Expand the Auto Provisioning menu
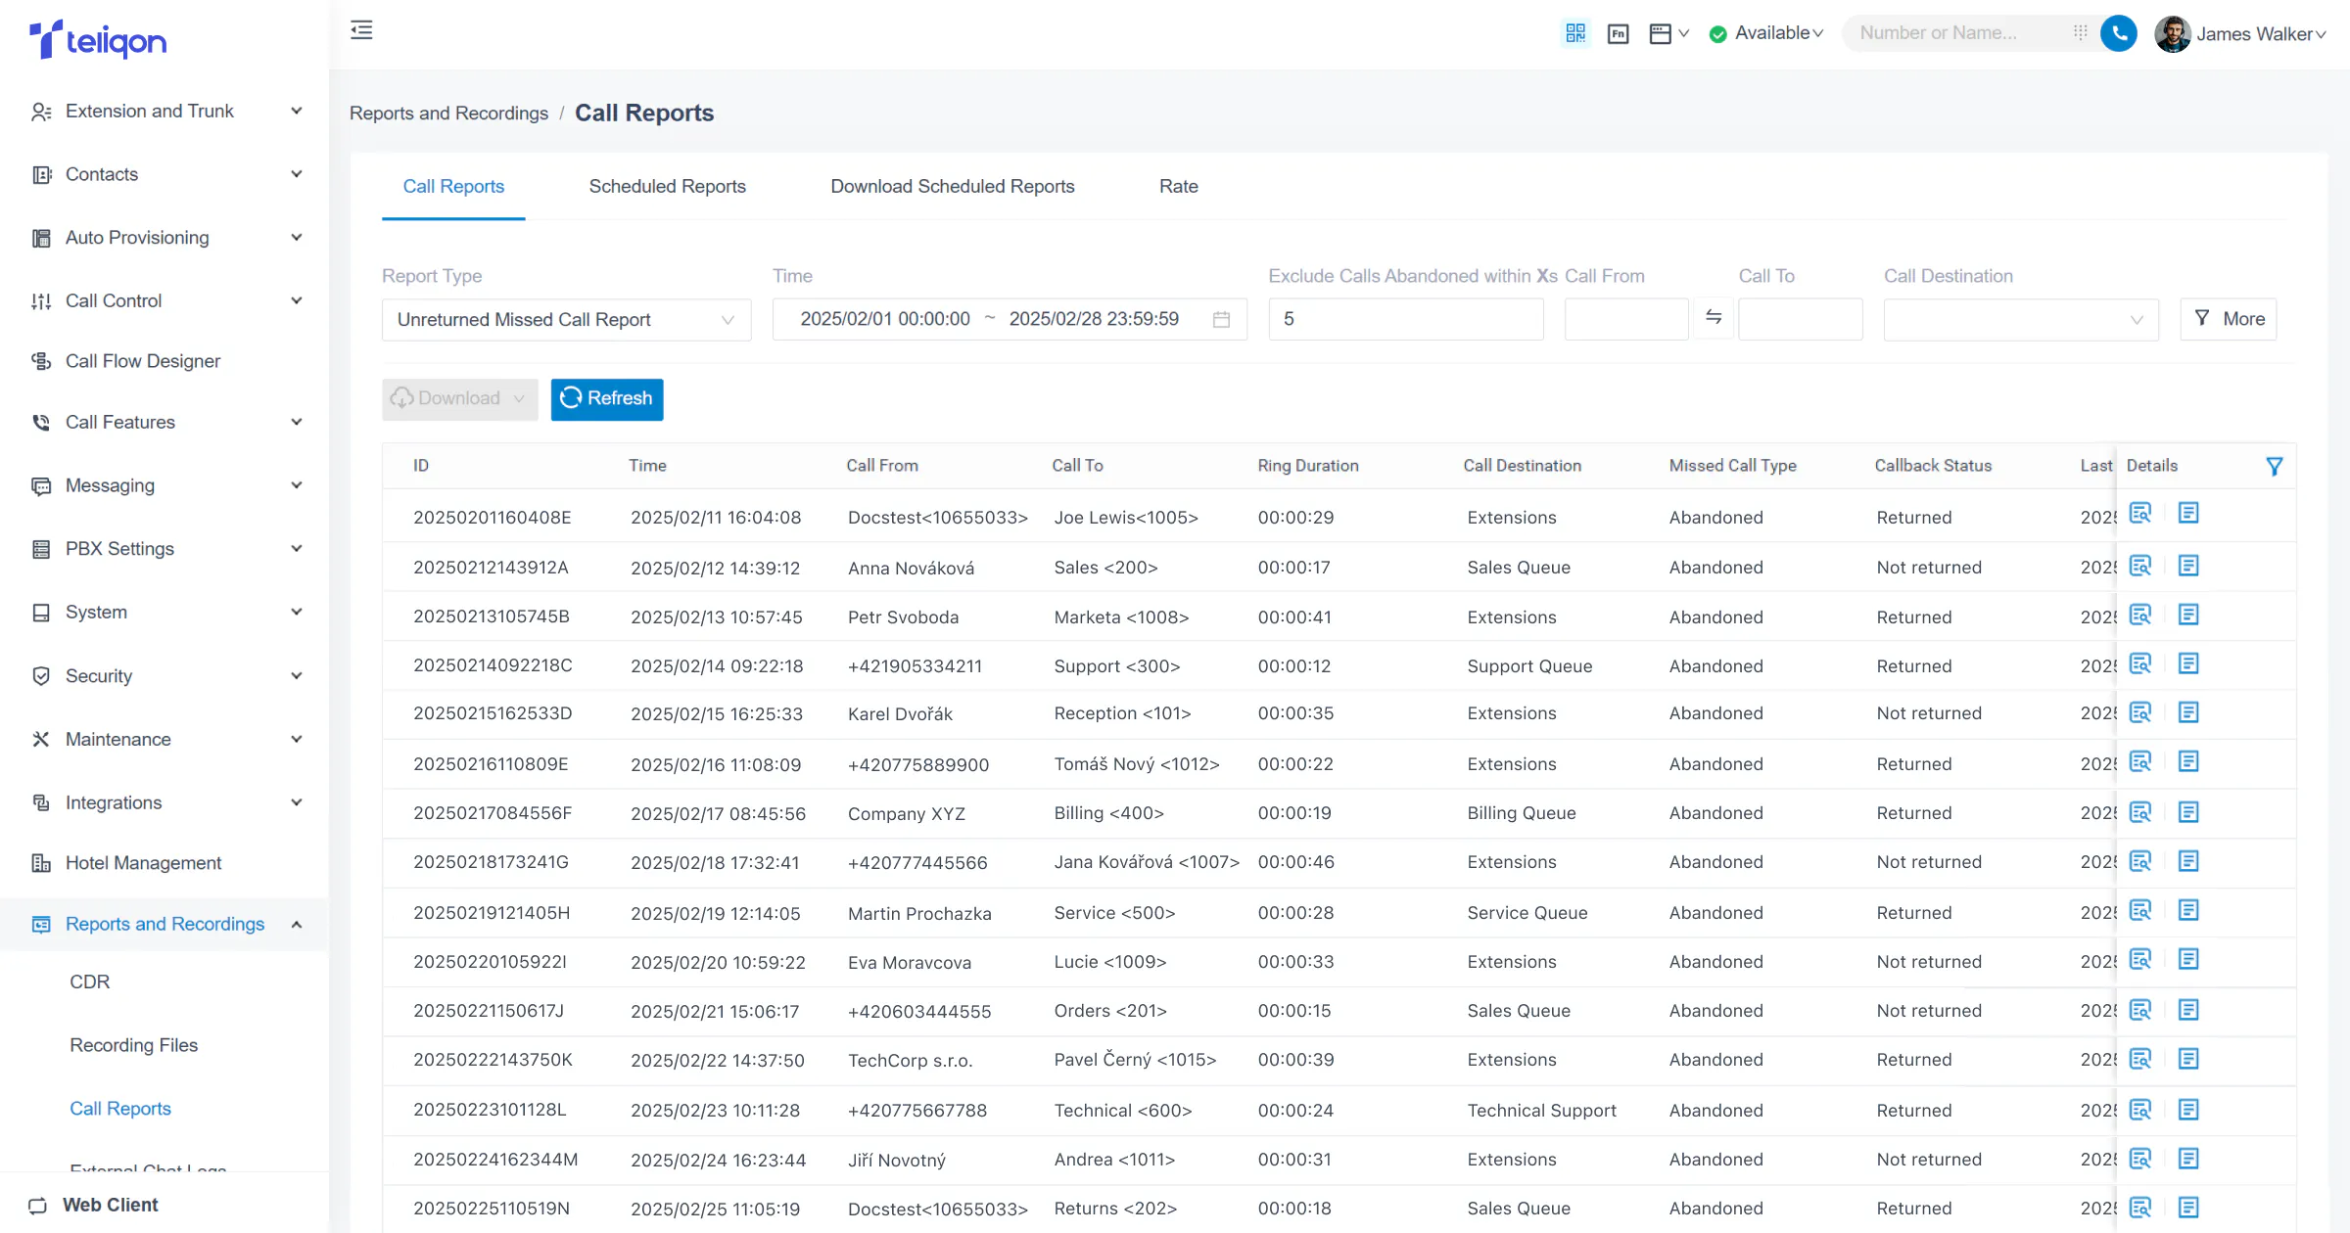 click(x=164, y=238)
